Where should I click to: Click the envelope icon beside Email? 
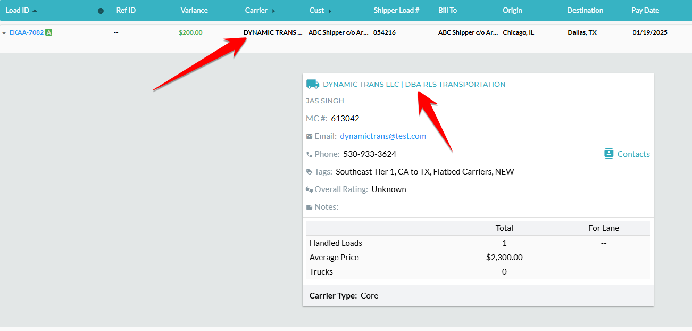tap(309, 136)
